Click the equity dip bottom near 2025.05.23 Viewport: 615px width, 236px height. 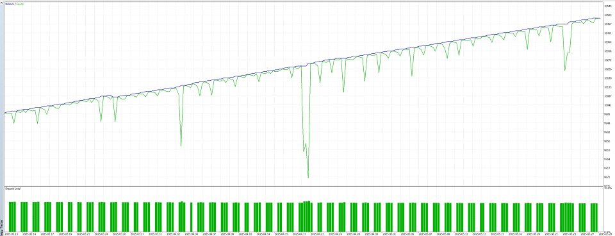(565, 71)
